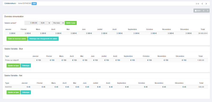Click the Mettre à jour button
This screenshot has height=102, width=212.
click(71, 23)
